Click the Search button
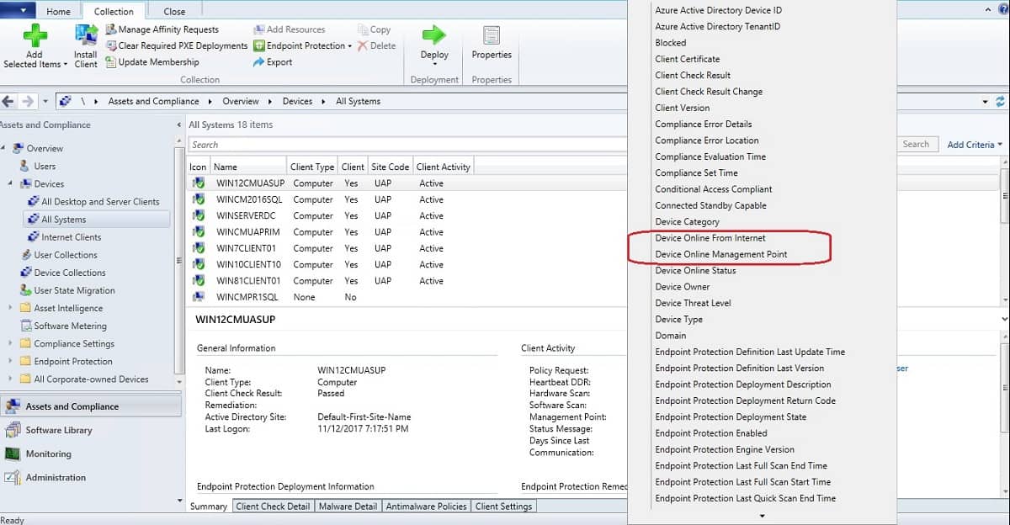 point(916,145)
